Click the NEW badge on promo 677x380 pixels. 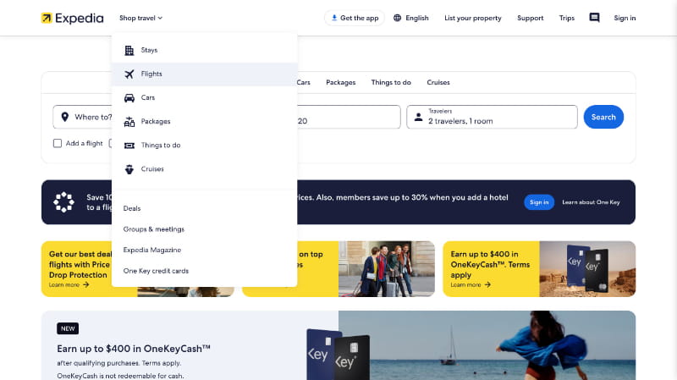pos(68,328)
